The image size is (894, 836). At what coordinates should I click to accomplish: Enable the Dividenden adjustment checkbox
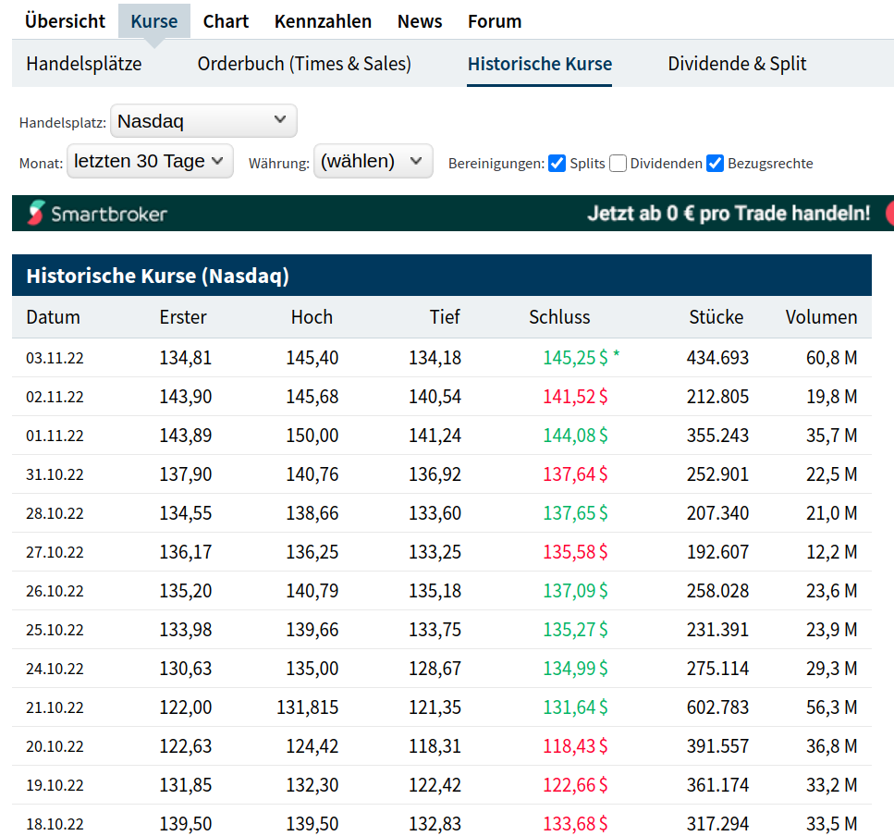618,164
